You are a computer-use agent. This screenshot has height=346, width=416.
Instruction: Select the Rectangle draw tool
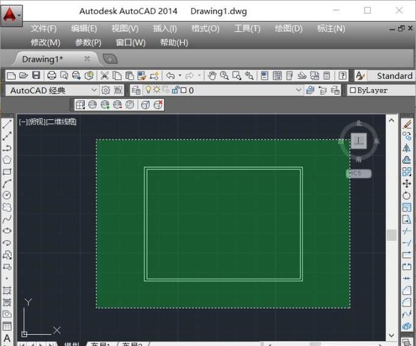coord(7,172)
